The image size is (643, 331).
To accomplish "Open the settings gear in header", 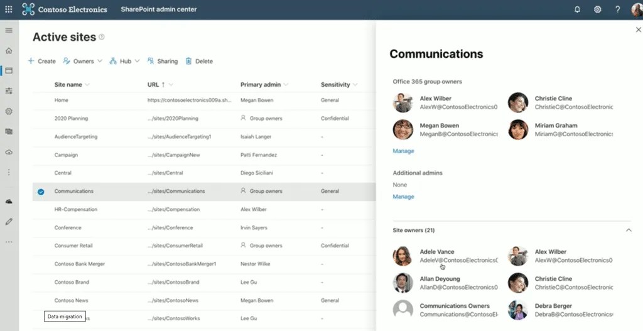I will click(x=598, y=9).
